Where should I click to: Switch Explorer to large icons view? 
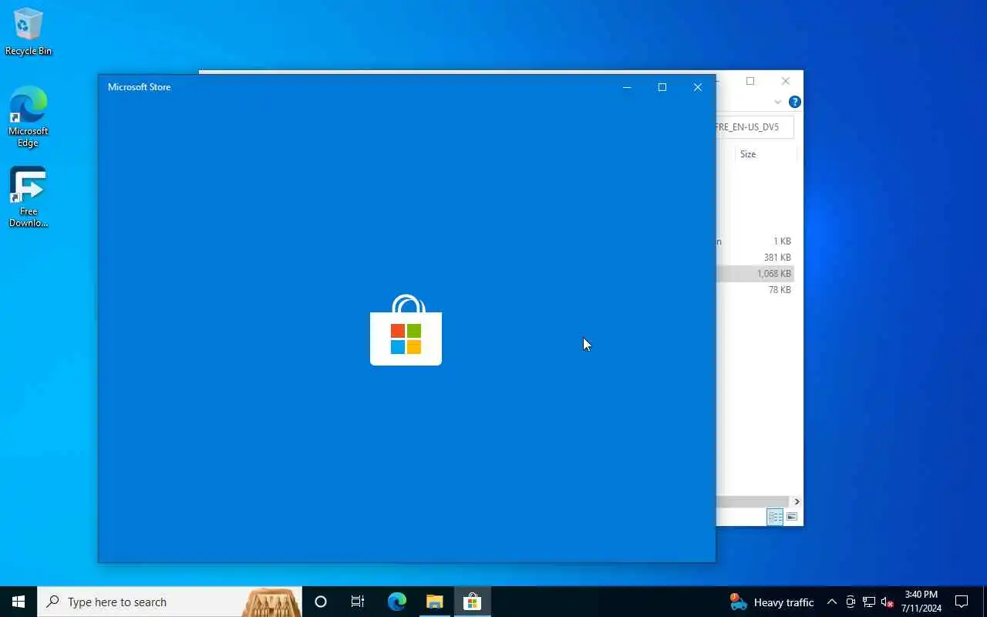coord(792,517)
